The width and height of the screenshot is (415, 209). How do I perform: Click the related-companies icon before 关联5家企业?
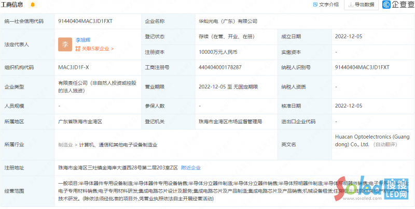78,49
